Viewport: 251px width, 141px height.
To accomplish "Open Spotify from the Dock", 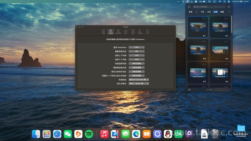I will pyautogui.click(x=89, y=134).
